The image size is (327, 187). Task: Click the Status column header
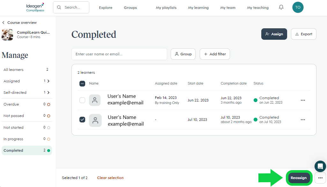pos(258,83)
